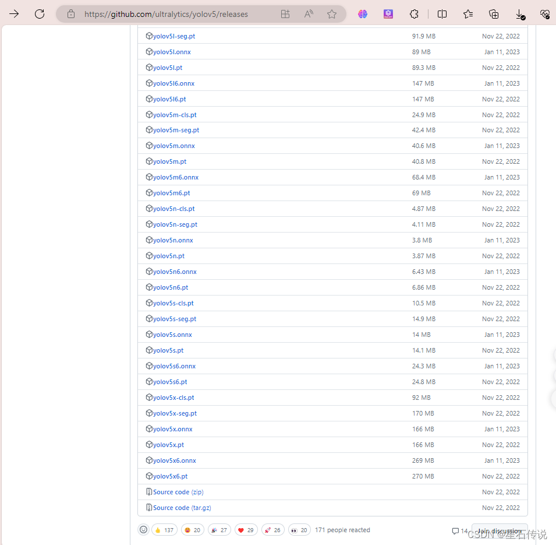Download yolov5m.onnx asset
Viewport: 556px width, 545px height.
174,146
